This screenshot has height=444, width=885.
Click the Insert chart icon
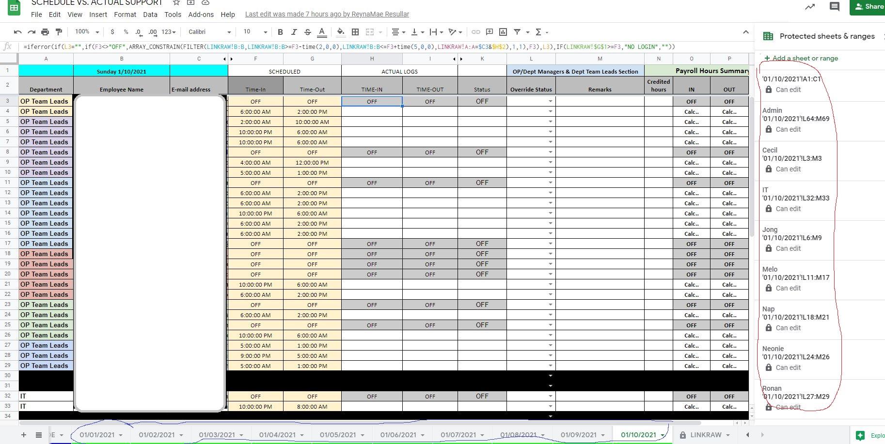503,32
